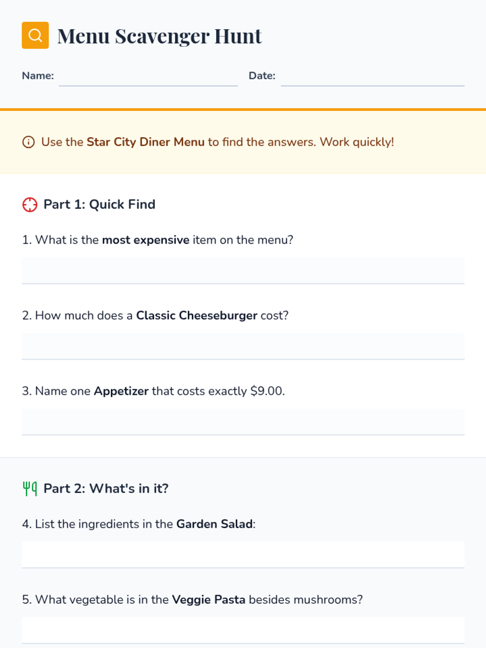Click question 1 about most expensive item
Screen dimensions: 486x648
158,240
